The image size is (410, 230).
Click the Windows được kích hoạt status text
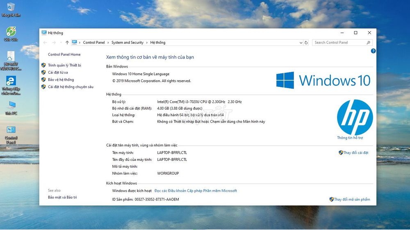tap(132, 191)
